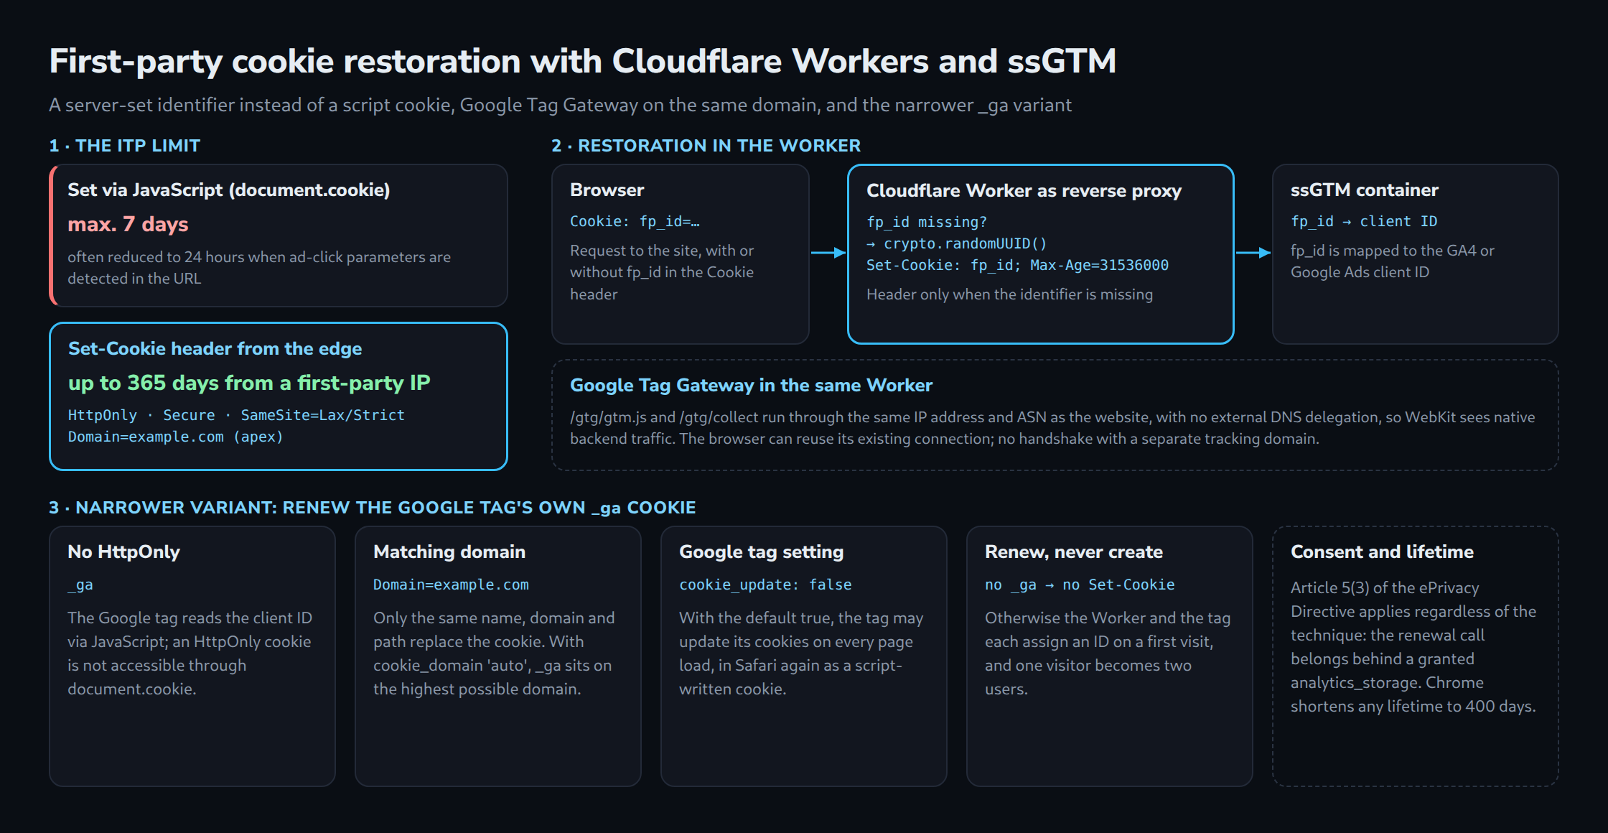Image resolution: width=1608 pixels, height=833 pixels.
Task: Click the 'Domain=example.com (apex)' code line
Action: coord(175,437)
